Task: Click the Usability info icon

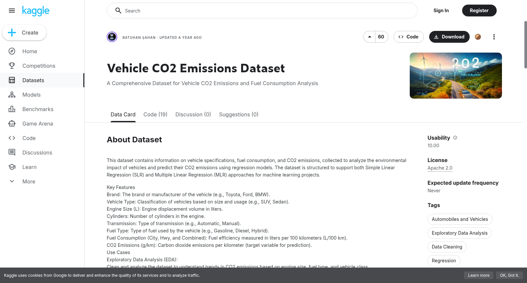Action: [455, 138]
